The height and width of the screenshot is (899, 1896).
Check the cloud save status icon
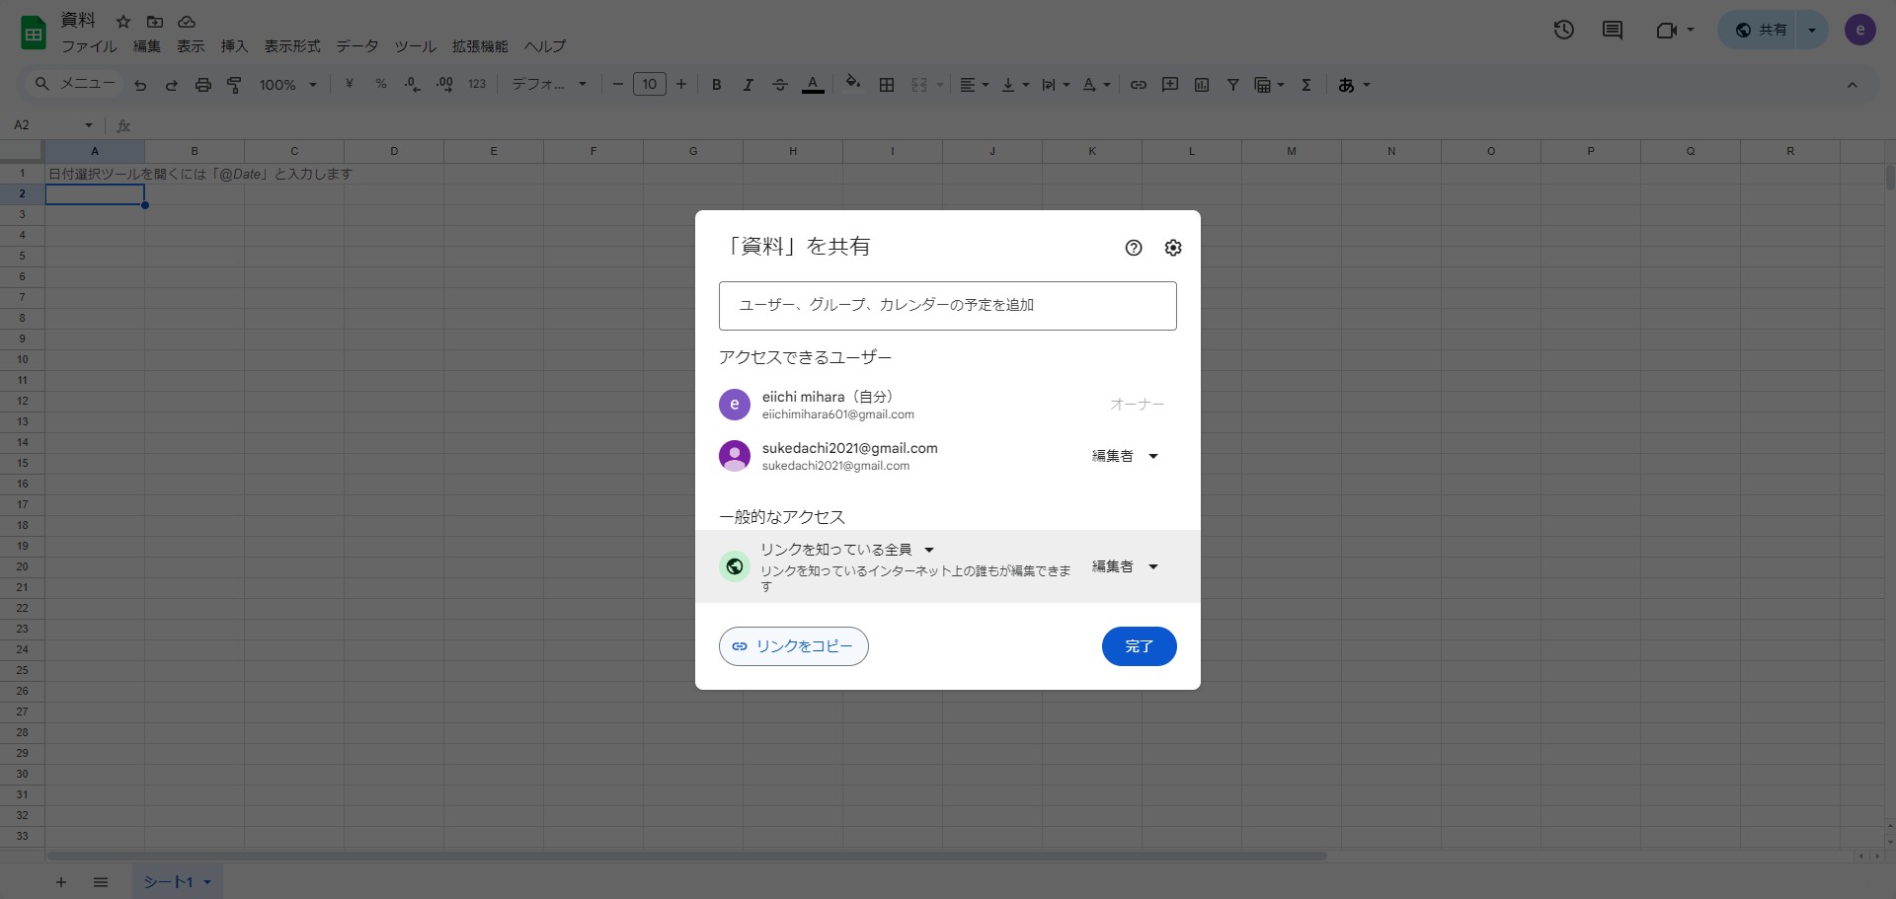pos(187,21)
